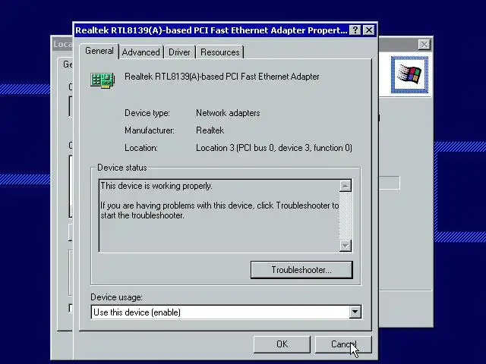The image size is (486, 364).
Task: Click the 'Location 3 (PCI bus 0...' value
Action: [274, 148]
